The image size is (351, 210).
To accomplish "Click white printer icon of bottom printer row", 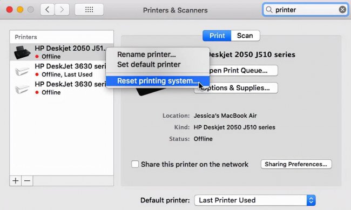I will click(22, 89).
